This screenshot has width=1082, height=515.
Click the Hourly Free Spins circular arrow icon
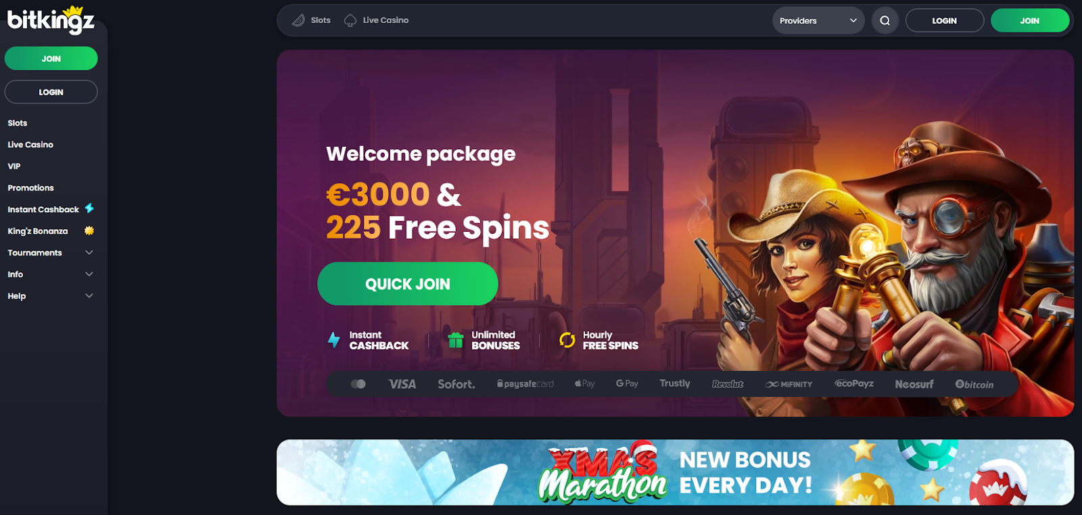tap(567, 340)
